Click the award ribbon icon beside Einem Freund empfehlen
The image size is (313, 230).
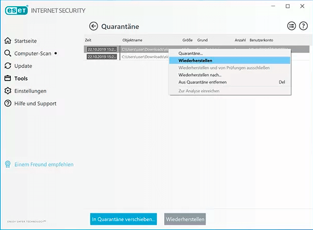click(x=8, y=164)
